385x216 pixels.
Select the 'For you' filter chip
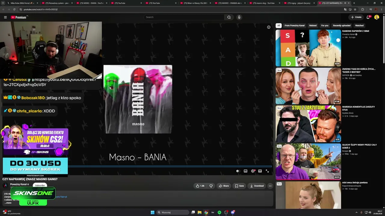(x=325, y=25)
